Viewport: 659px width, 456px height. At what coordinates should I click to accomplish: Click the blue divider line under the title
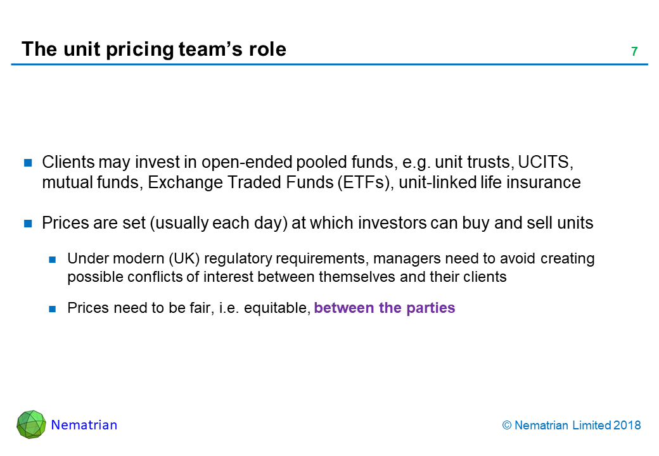pyautogui.click(x=329, y=65)
